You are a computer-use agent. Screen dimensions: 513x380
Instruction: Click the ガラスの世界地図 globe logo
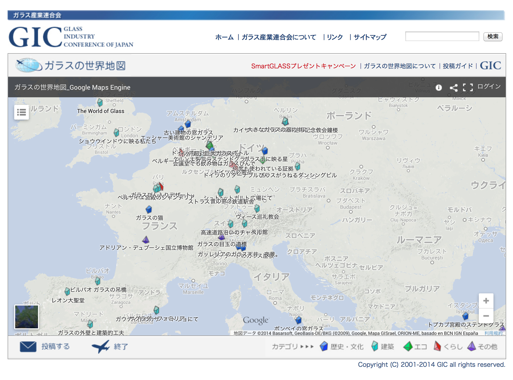[71, 65]
